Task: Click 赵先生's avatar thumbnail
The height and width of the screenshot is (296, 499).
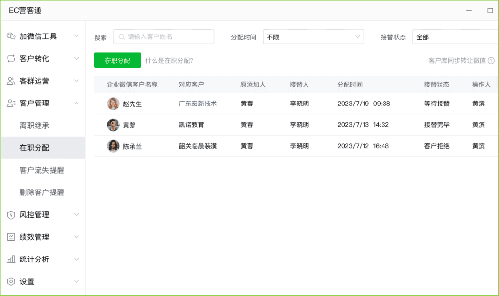Action: (113, 104)
